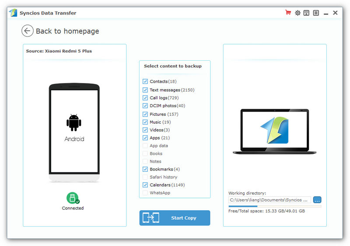Uncheck the Contacts (18) checkbox
This screenshot has height=246, width=350.
tap(145, 81)
